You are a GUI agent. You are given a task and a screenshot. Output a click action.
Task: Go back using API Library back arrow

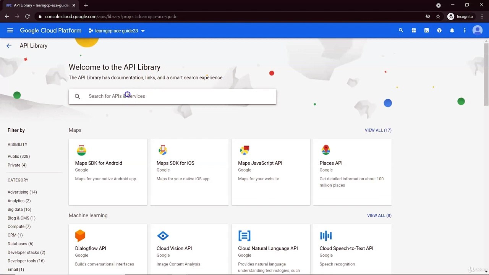point(9,46)
